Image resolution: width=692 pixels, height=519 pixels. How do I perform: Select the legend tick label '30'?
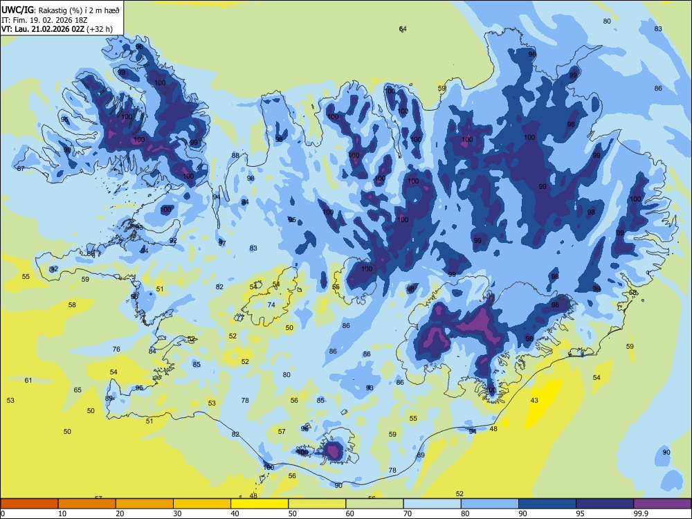click(177, 513)
